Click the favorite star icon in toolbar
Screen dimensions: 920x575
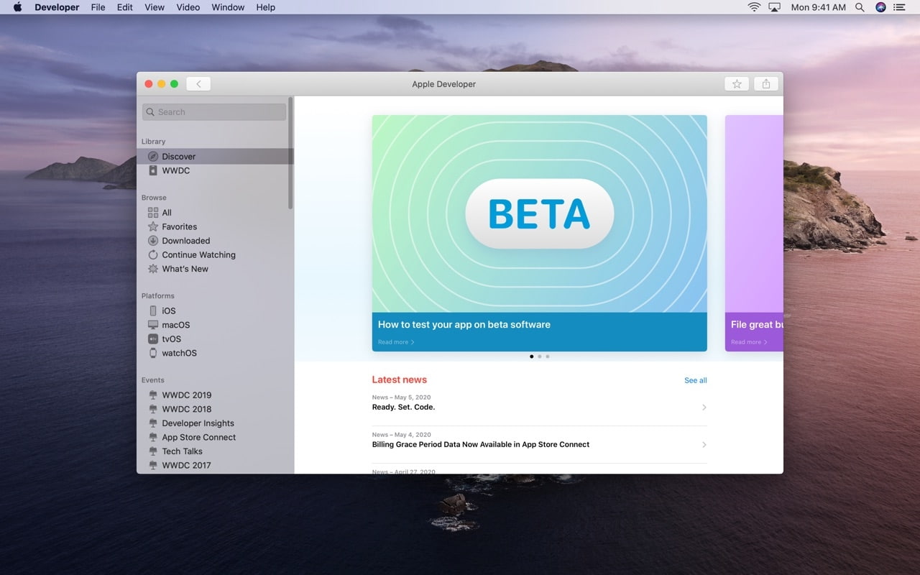737,84
